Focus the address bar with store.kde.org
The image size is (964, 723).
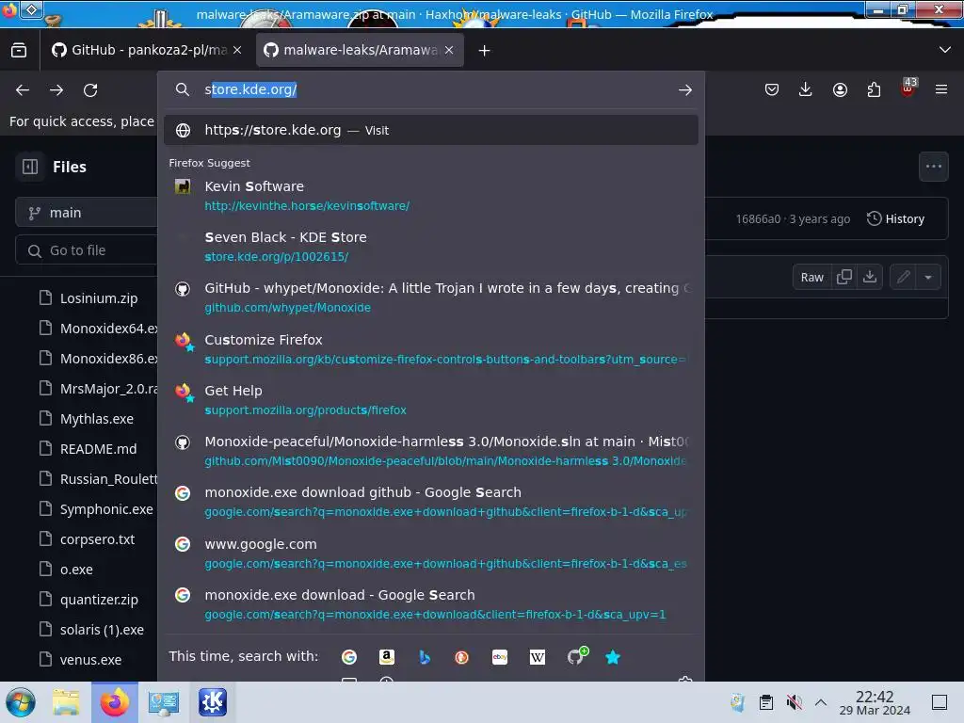click(x=430, y=89)
